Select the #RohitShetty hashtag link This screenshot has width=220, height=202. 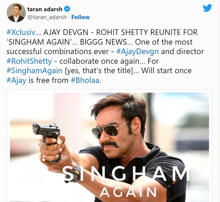pos(29,61)
